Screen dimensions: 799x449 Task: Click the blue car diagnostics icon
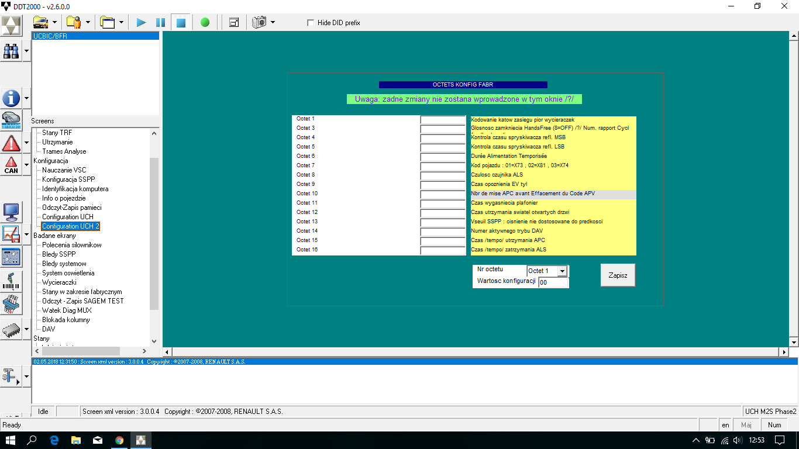coord(11,120)
